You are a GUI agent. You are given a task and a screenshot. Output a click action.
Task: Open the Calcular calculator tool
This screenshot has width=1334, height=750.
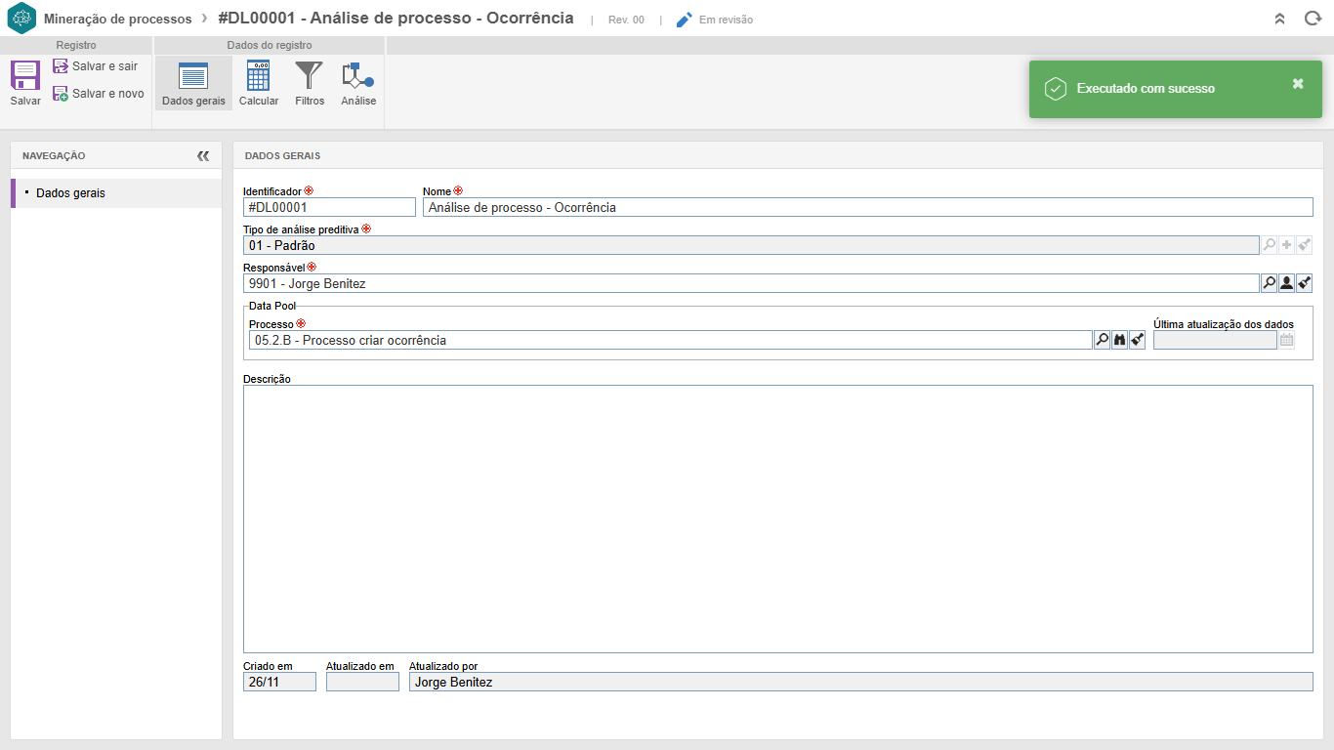coord(259,83)
